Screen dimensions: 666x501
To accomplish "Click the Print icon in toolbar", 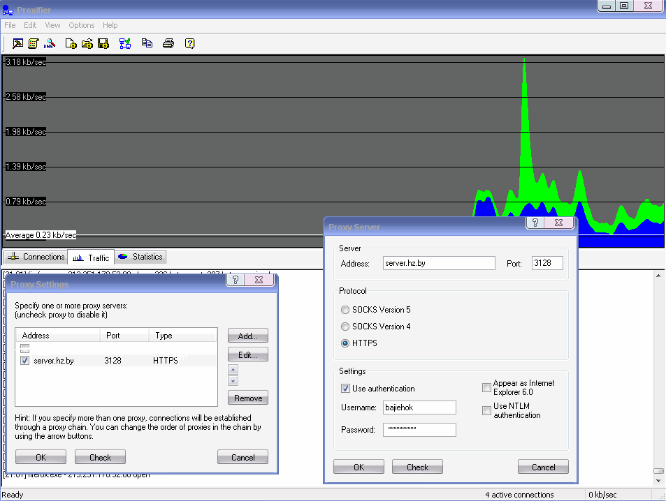I will 168,43.
